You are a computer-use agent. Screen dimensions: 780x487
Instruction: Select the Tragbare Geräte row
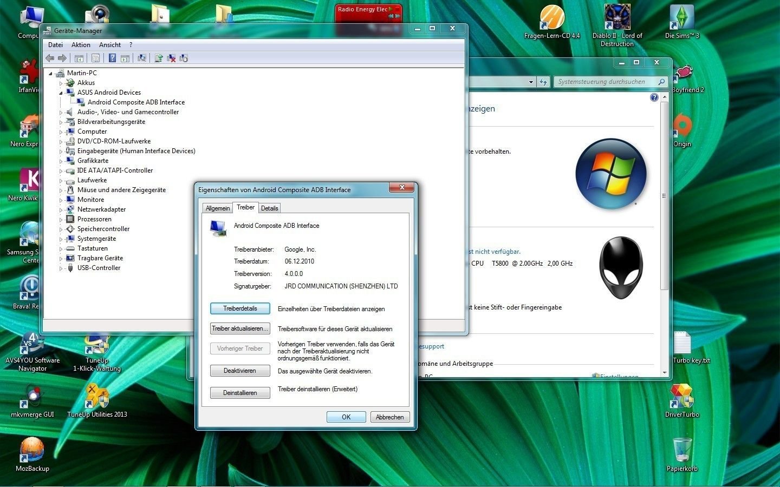[95, 258]
